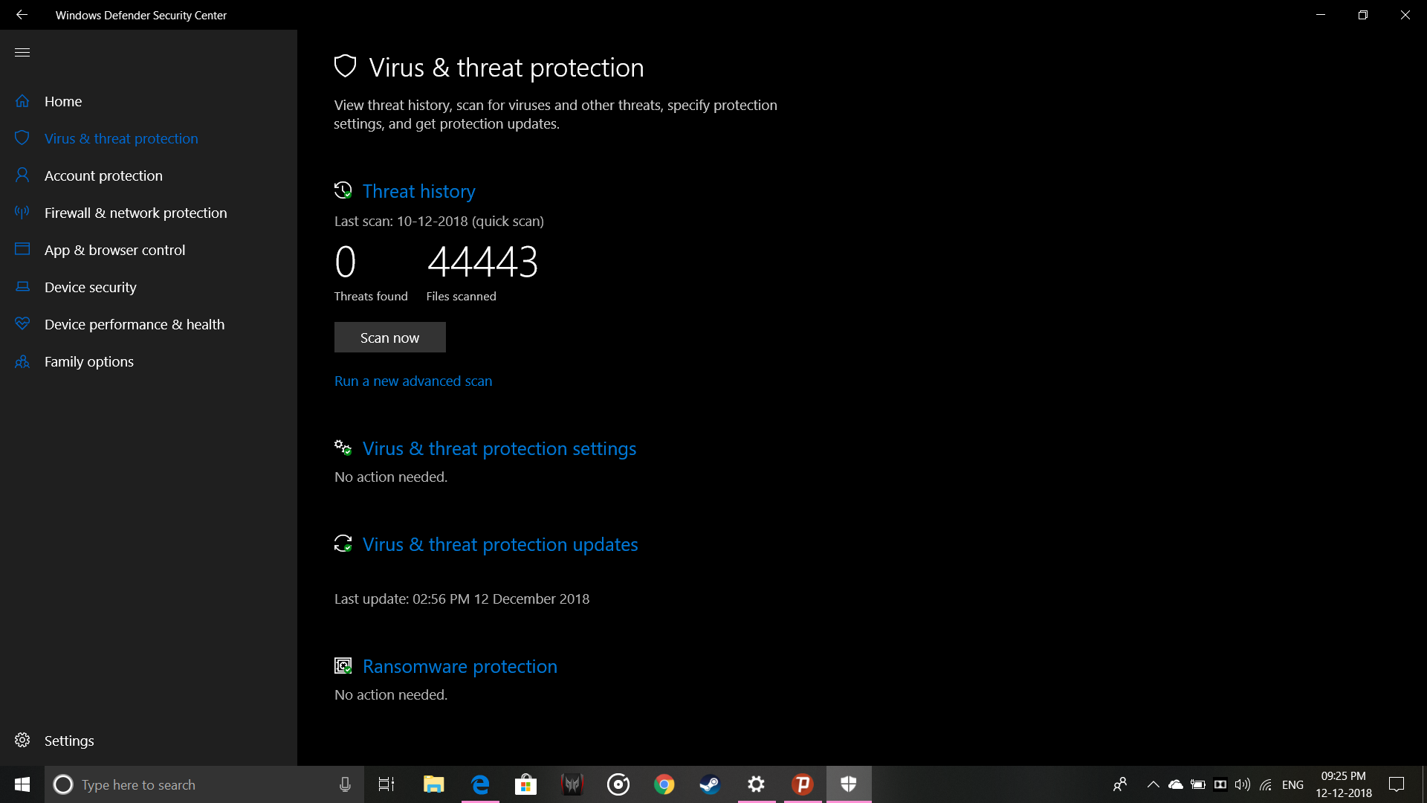Open File Explorer from the taskbar
This screenshot has width=1427, height=803.
[x=434, y=784]
